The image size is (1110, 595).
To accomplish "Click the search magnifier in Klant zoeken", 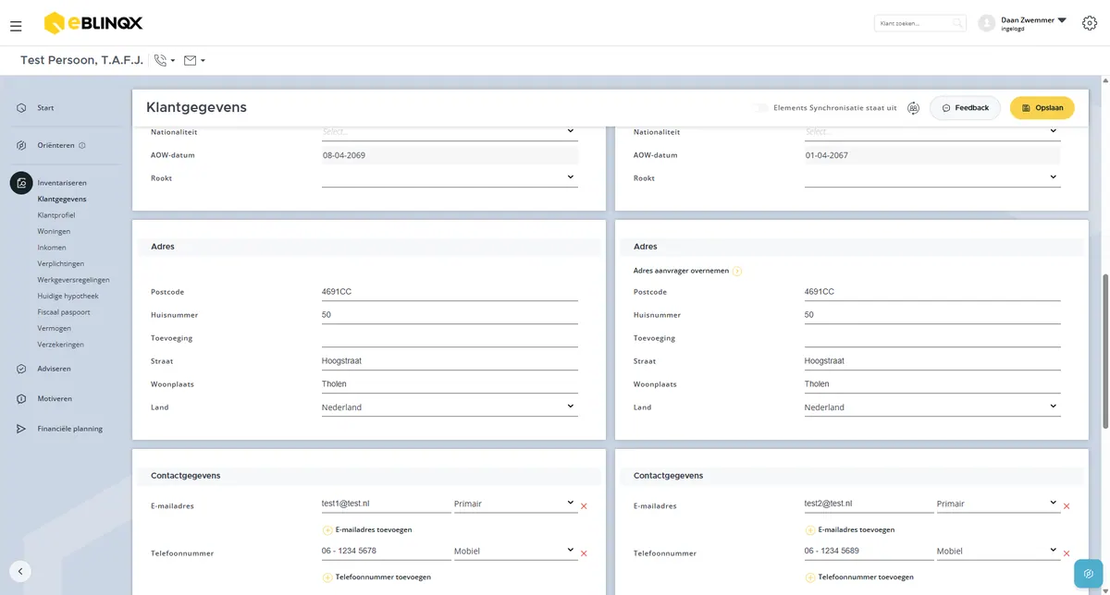I will click(x=957, y=23).
